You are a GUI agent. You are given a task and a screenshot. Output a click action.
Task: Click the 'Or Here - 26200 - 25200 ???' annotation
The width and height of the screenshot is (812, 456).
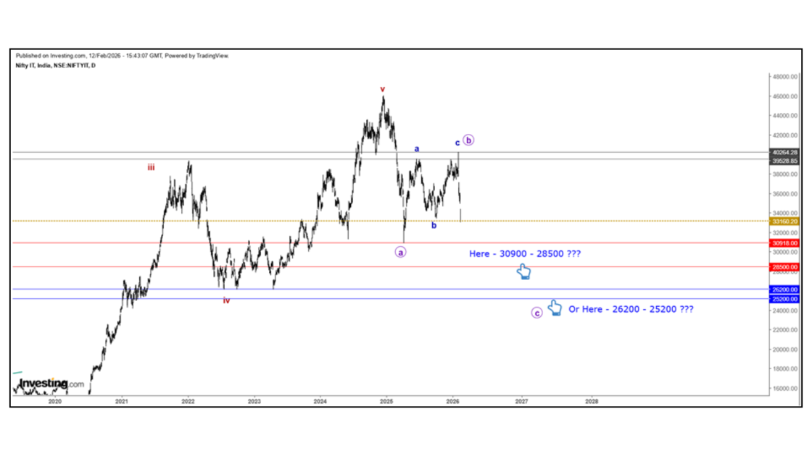(x=631, y=309)
